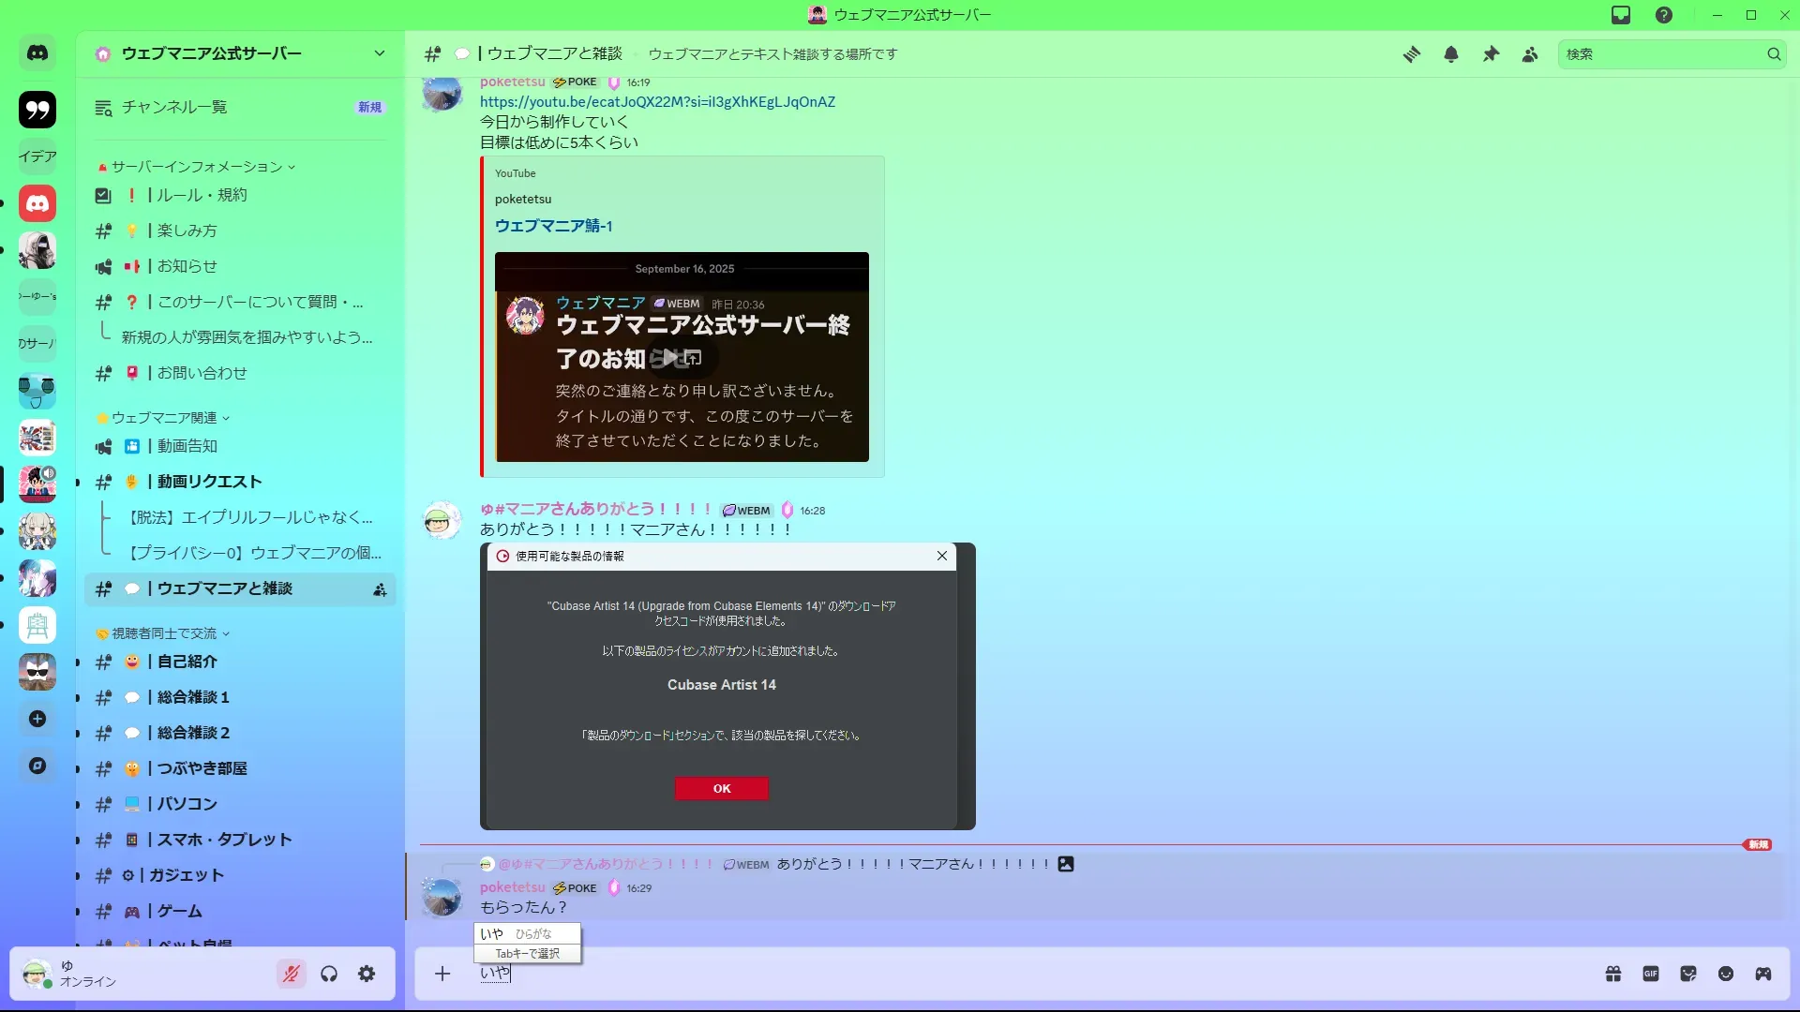This screenshot has height=1012, width=1800.
Task: Open the Discord inbox icon in title bar
Action: [x=1621, y=15]
